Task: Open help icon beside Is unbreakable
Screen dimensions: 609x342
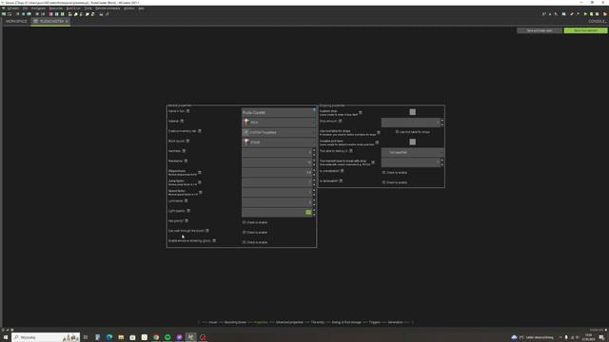Action: (x=343, y=171)
